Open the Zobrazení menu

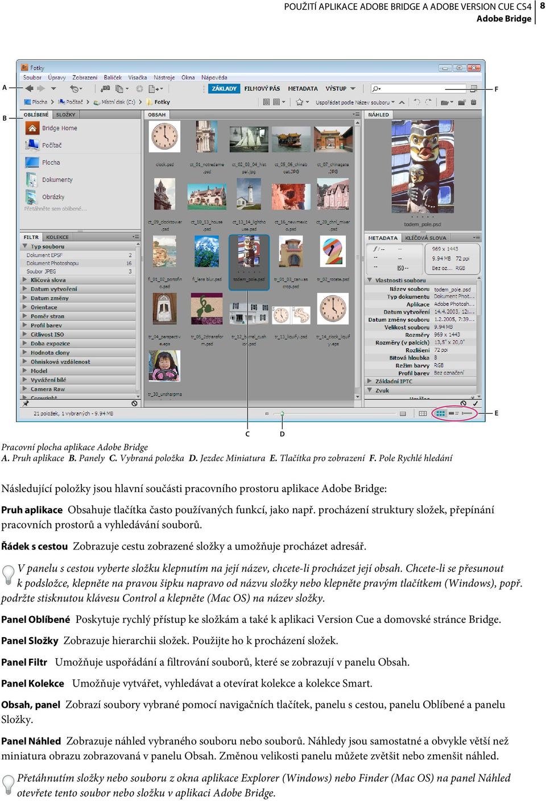click(85, 77)
